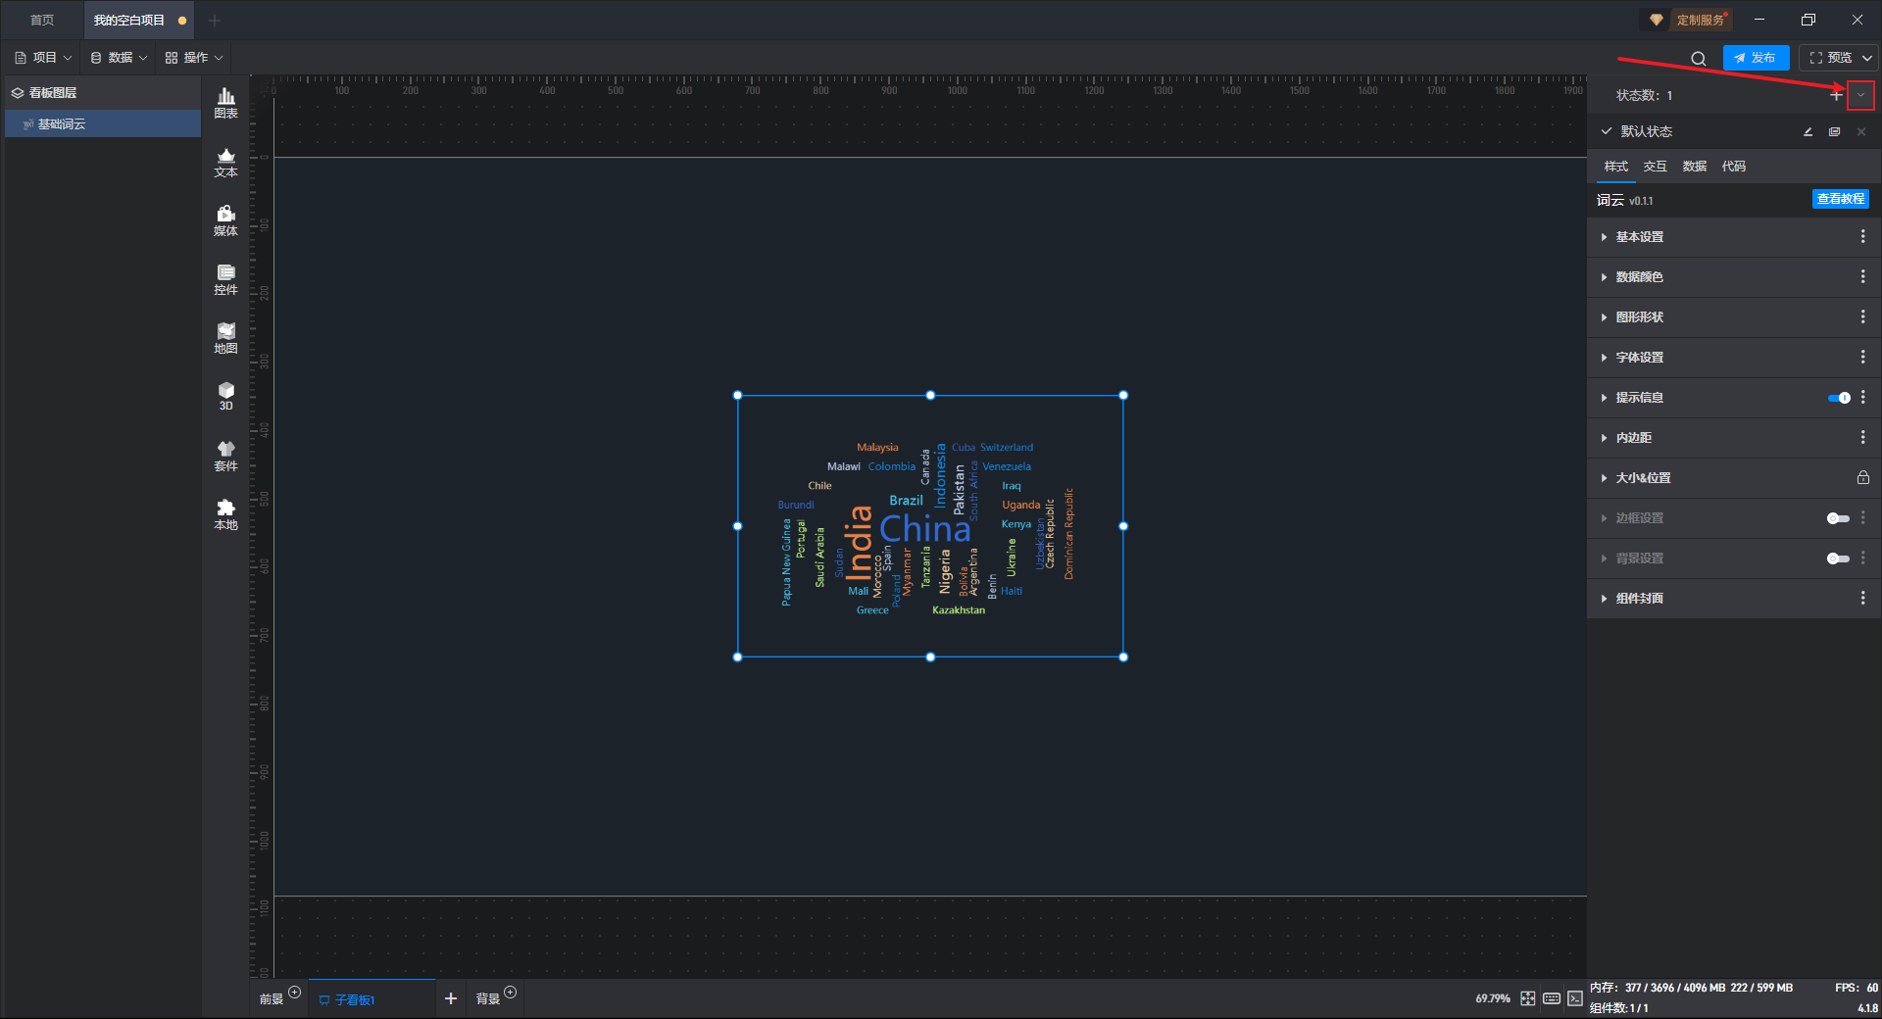Enable the 边框设置 toggle
Screen dimensions: 1882x1019
[x=1838, y=518]
